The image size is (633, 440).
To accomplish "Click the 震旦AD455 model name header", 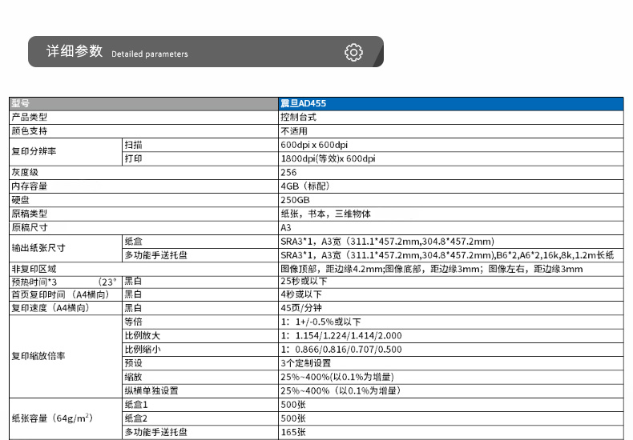I will click(303, 103).
